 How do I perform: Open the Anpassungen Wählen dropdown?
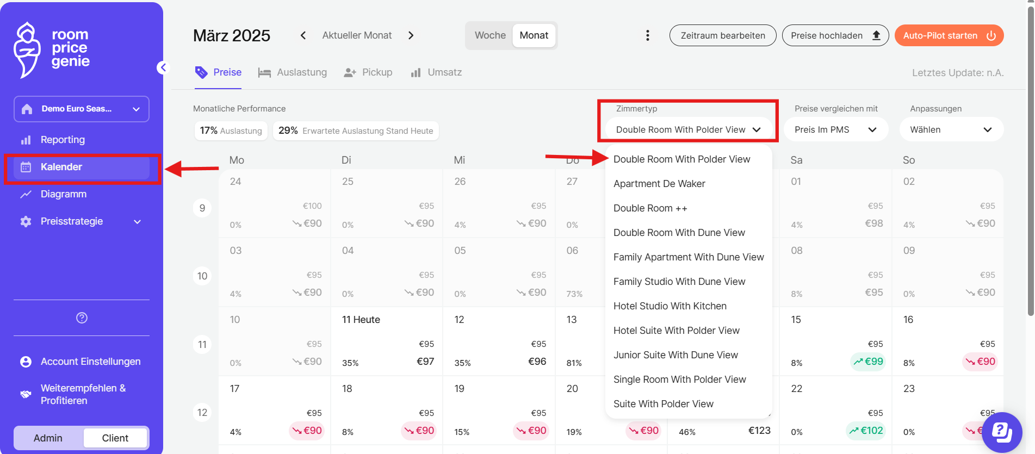click(x=950, y=129)
